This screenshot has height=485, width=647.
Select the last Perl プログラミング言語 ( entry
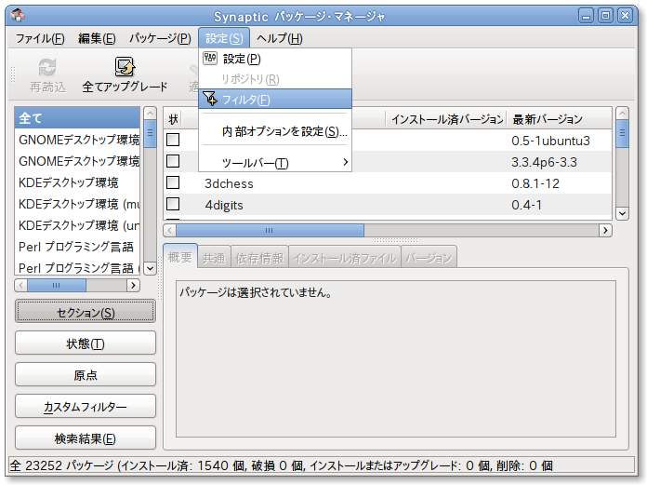[x=77, y=268]
